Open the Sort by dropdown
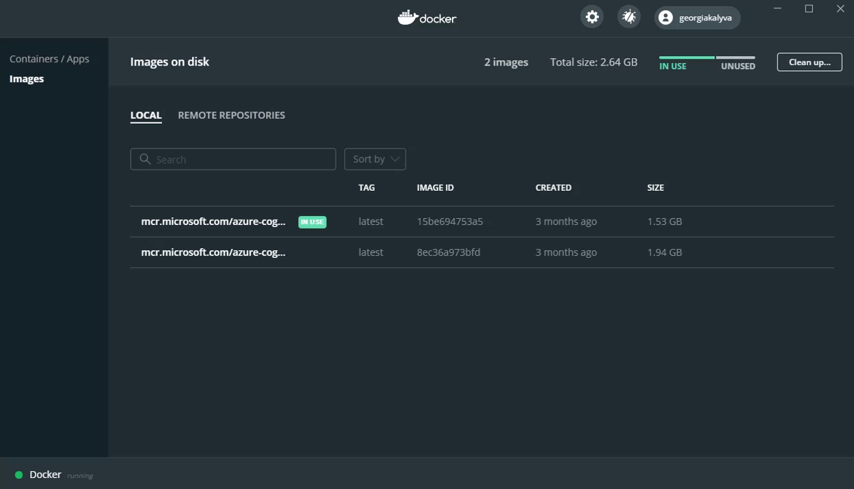 (x=375, y=159)
